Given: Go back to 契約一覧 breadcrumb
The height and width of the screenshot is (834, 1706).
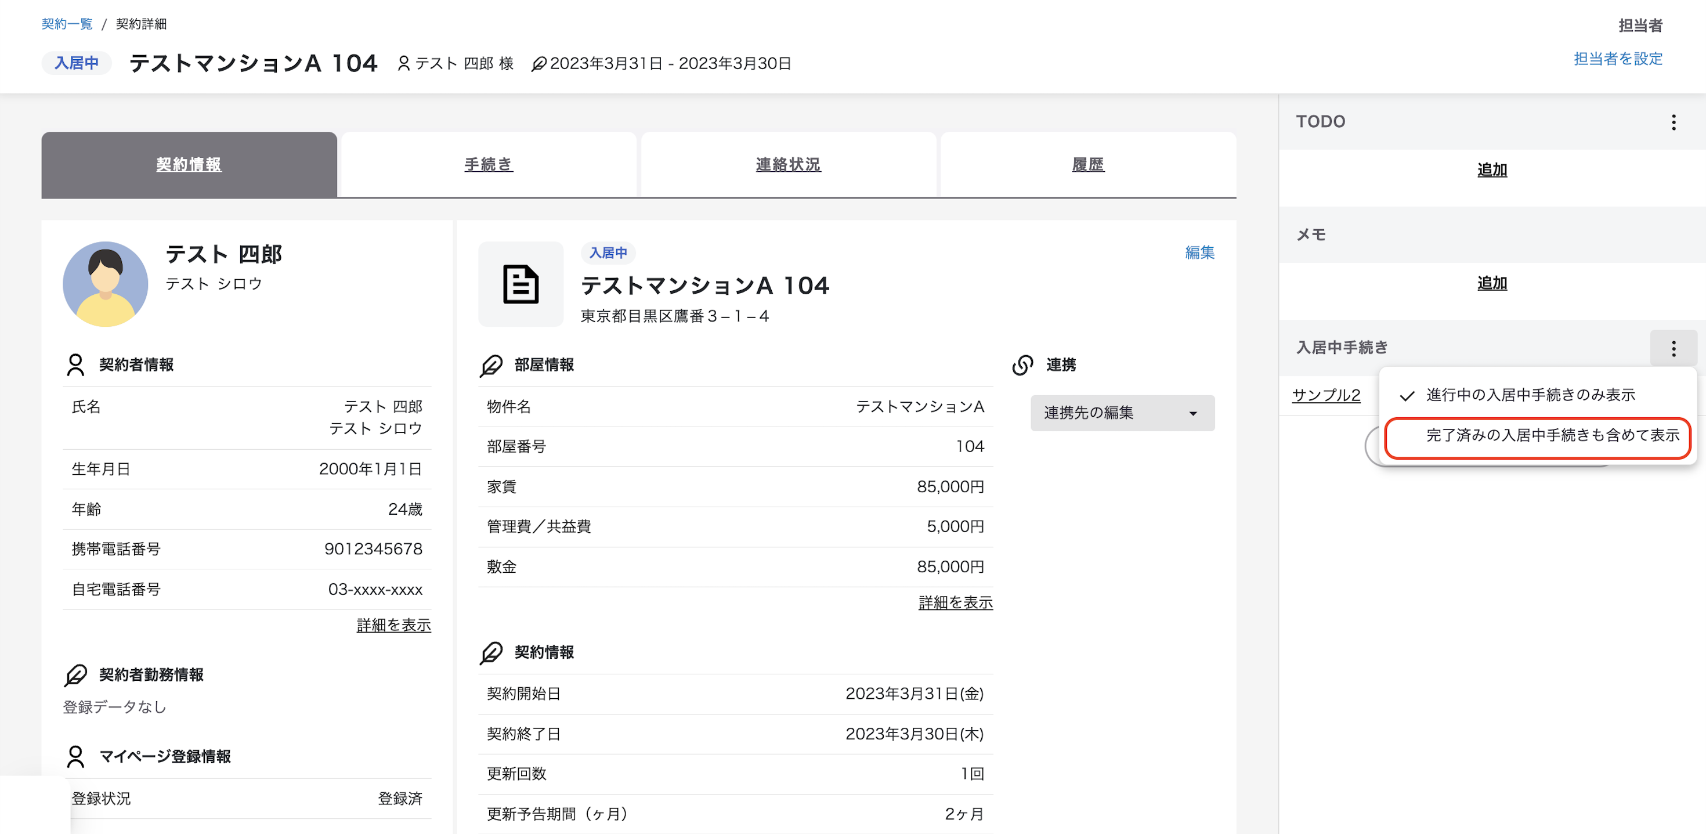Looking at the screenshot, I should pyautogui.click(x=67, y=24).
